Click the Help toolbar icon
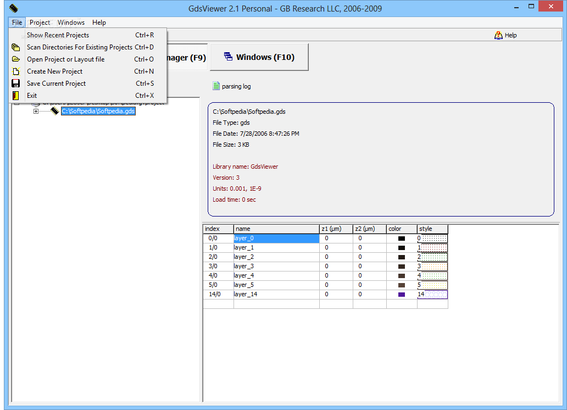Viewport: 567px width, 410px height. [498, 35]
